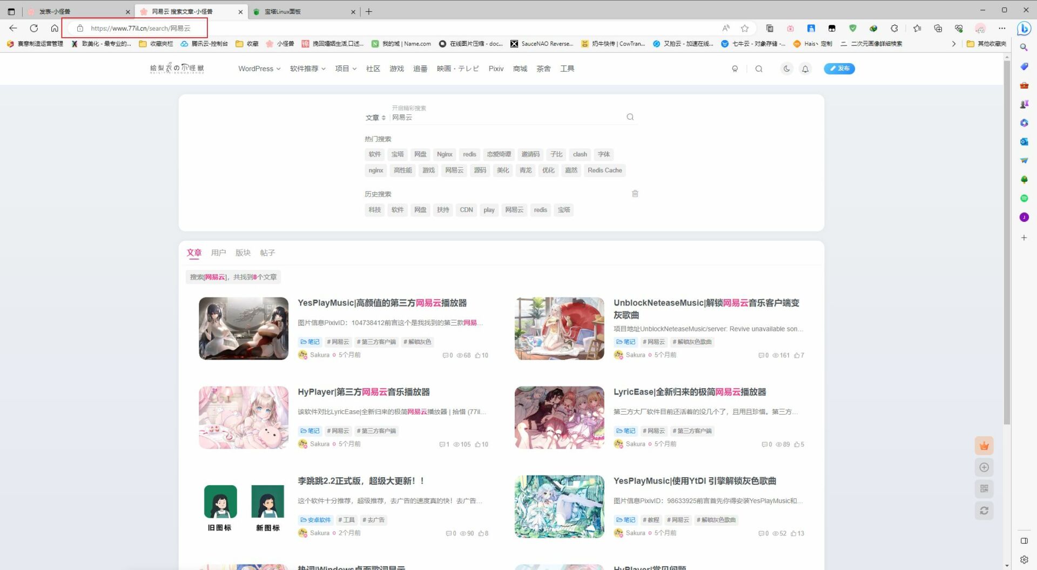Expand the WordPress navigation dropdown
This screenshot has width=1037, height=570.
pyautogui.click(x=259, y=69)
